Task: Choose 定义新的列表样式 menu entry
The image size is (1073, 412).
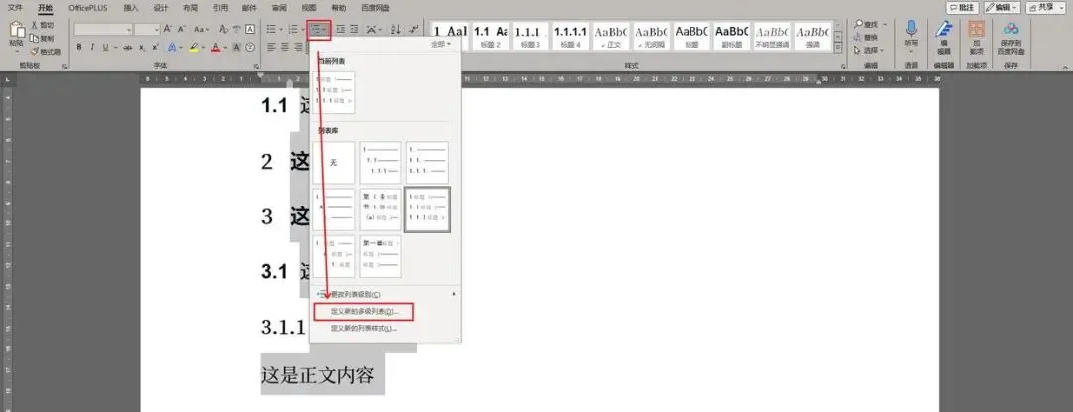Action: [x=364, y=328]
